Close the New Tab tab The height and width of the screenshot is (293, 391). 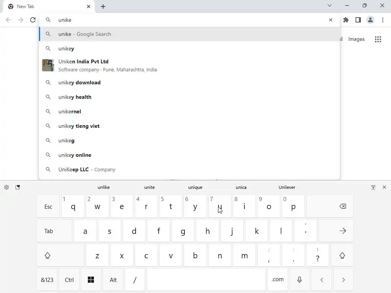[89, 6]
